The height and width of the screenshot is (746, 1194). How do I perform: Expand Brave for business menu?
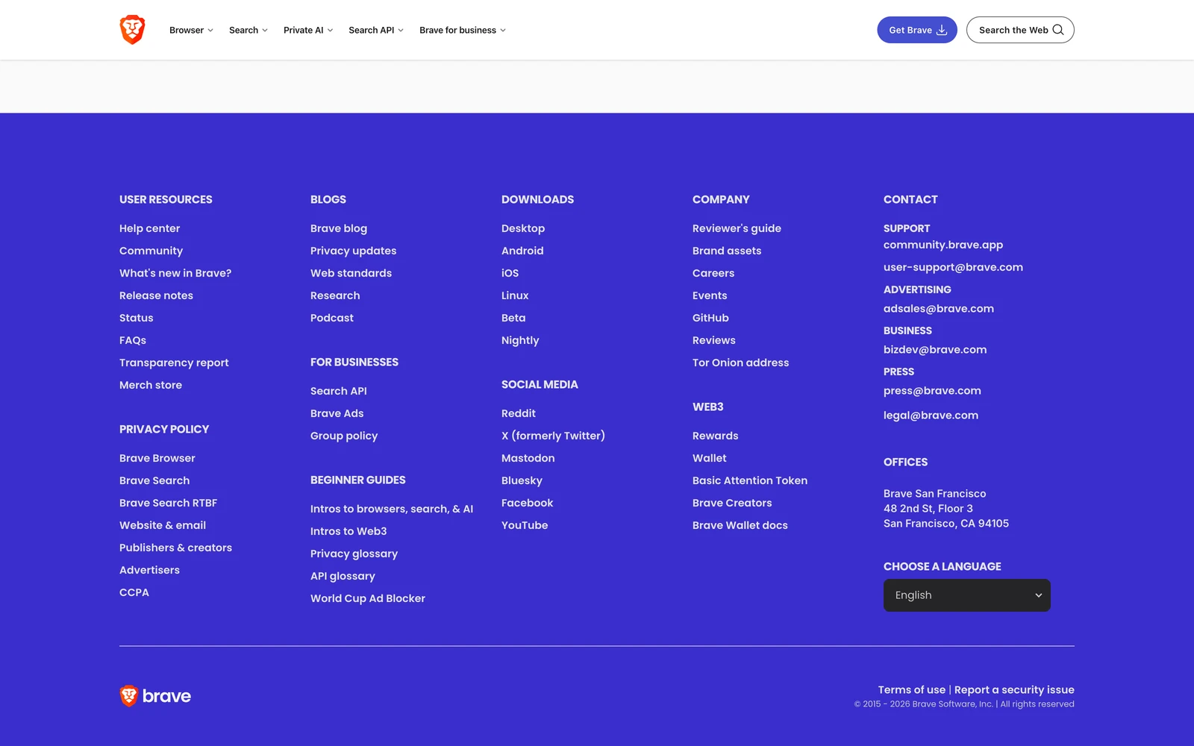click(463, 30)
